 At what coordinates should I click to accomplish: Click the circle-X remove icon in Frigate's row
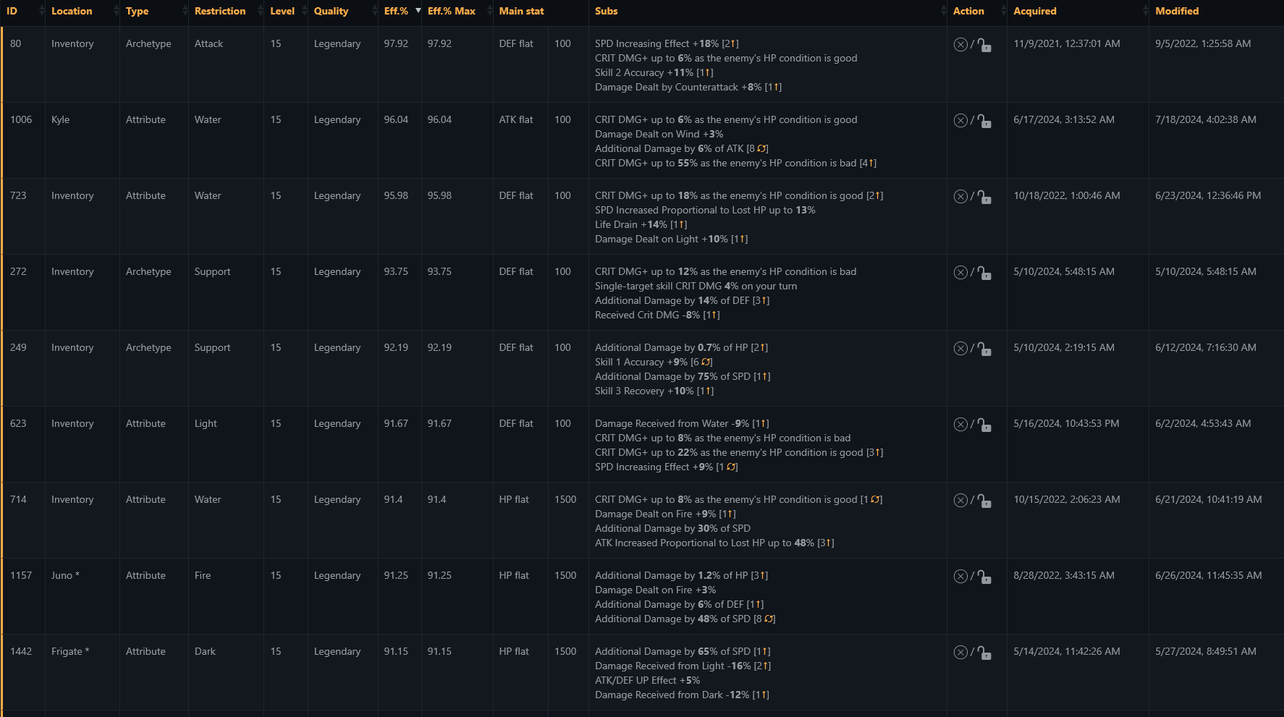(960, 652)
